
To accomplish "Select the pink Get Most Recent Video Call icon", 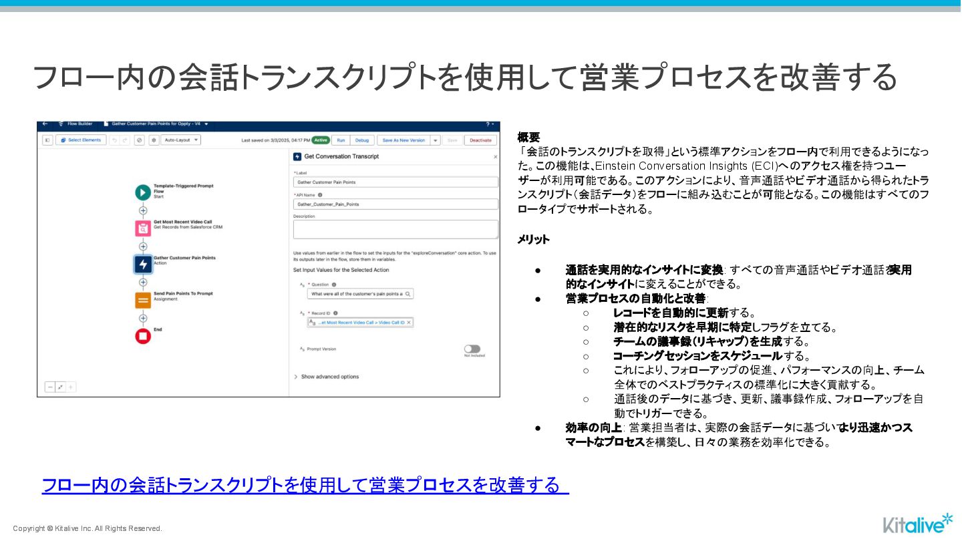I will click(x=142, y=228).
